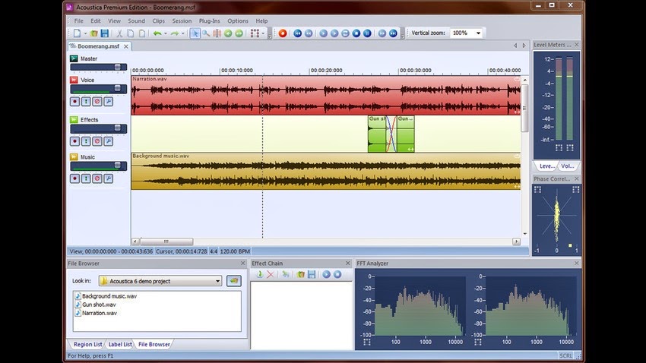Viewport: 646px width, 363px height.
Task: Switch to the Label List tab
Action: click(120, 344)
